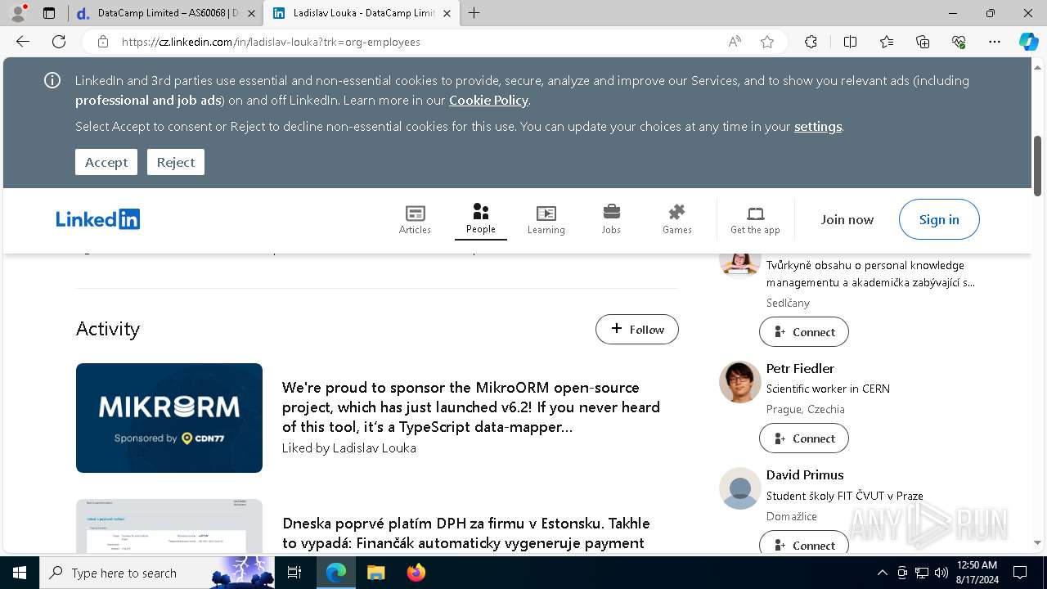Viewport: 1047px width, 589px height.
Task: Launch Firefox from taskbar
Action: point(416,573)
